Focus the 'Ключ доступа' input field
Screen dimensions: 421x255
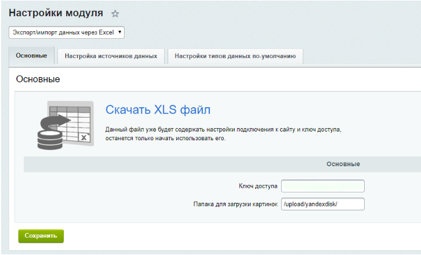point(322,186)
